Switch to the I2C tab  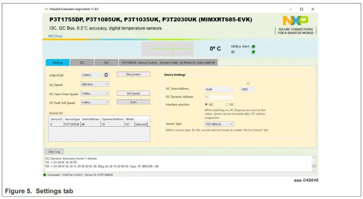82,62
